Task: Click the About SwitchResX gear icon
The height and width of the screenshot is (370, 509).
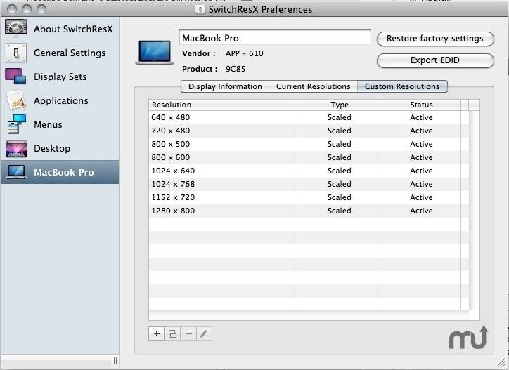Action: [16, 27]
